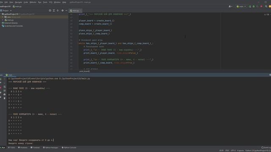Screen dimensions: 271x152
Task: Click the while has_ships code line
Action: point(116,43)
